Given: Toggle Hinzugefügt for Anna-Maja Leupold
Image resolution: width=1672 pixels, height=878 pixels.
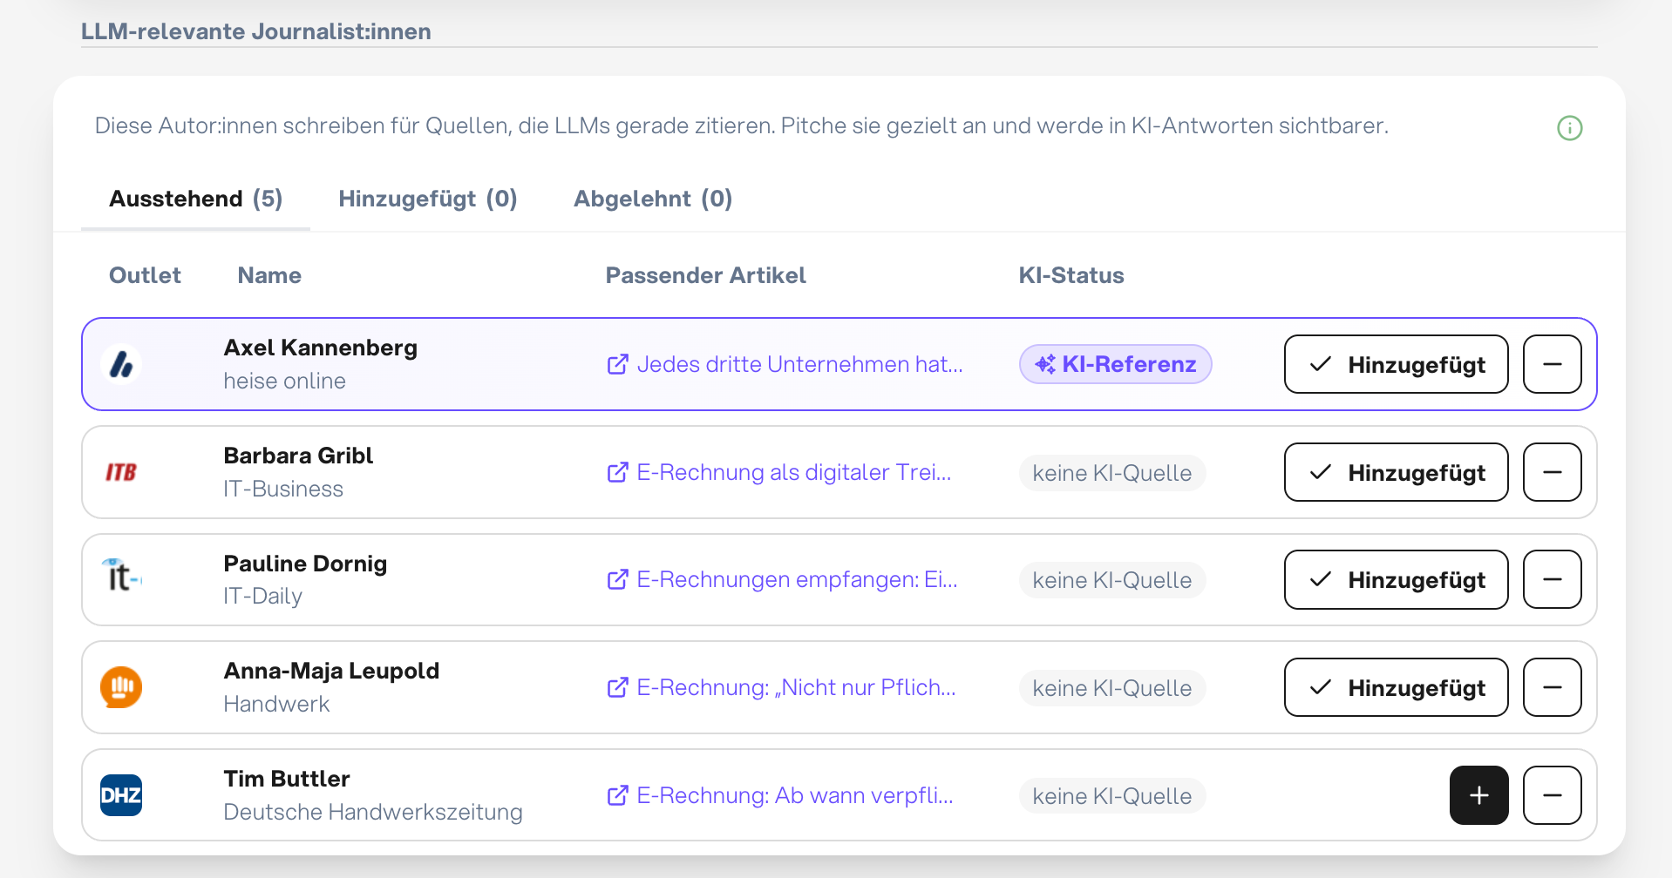Looking at the screenshot, I should coord(1396,687).
